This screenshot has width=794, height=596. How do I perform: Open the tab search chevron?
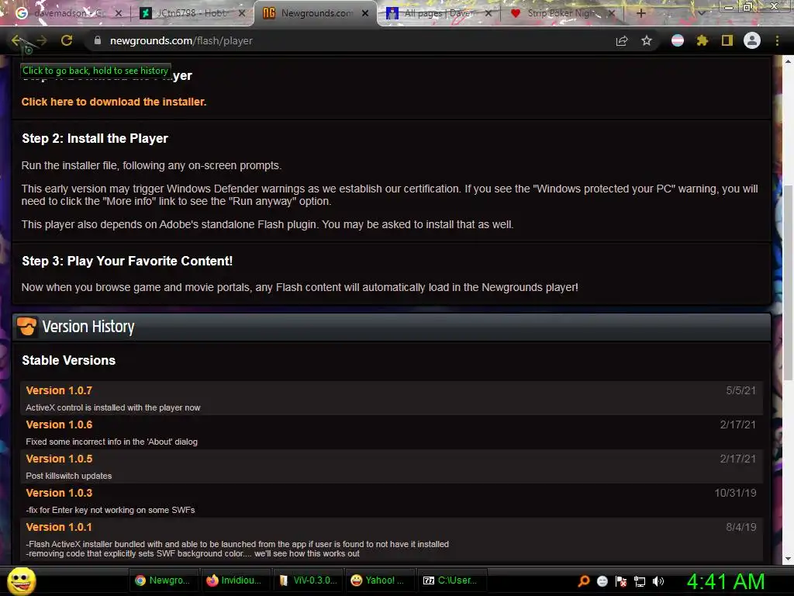[701, 13]
